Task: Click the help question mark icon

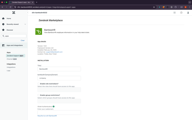Action: coord(181,13)
